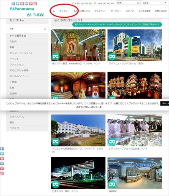169x196 pixels.
Task: Open Facebook icon in header social row
Action: point(14,3)
